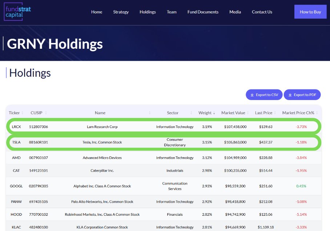Click Robinhood Markets name cell
Image resolution: width=330 pixels, height=231 pixels.
click(x=102, y=215)
